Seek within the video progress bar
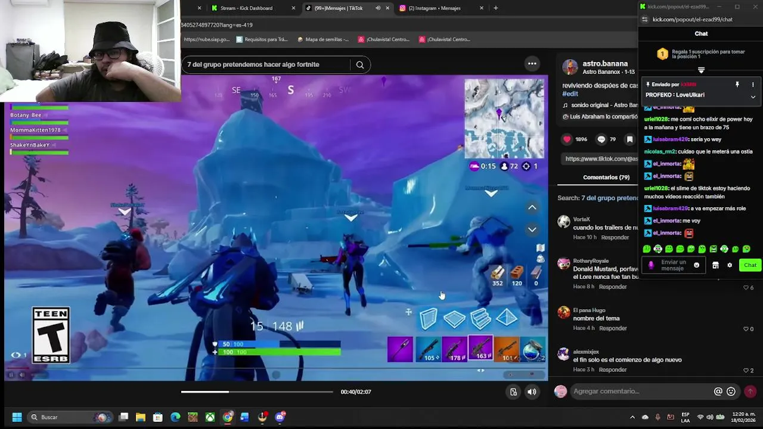The height and width of the screenshot is (429, 763). 257,391
